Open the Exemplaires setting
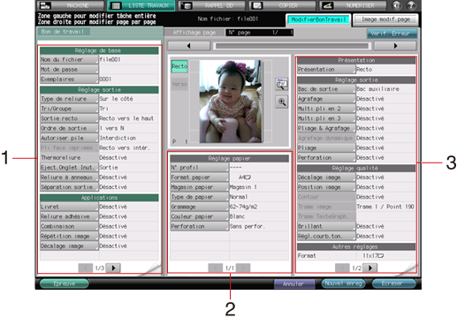The height and width of the screenshot is (325, 457). (x=69, y=79)
